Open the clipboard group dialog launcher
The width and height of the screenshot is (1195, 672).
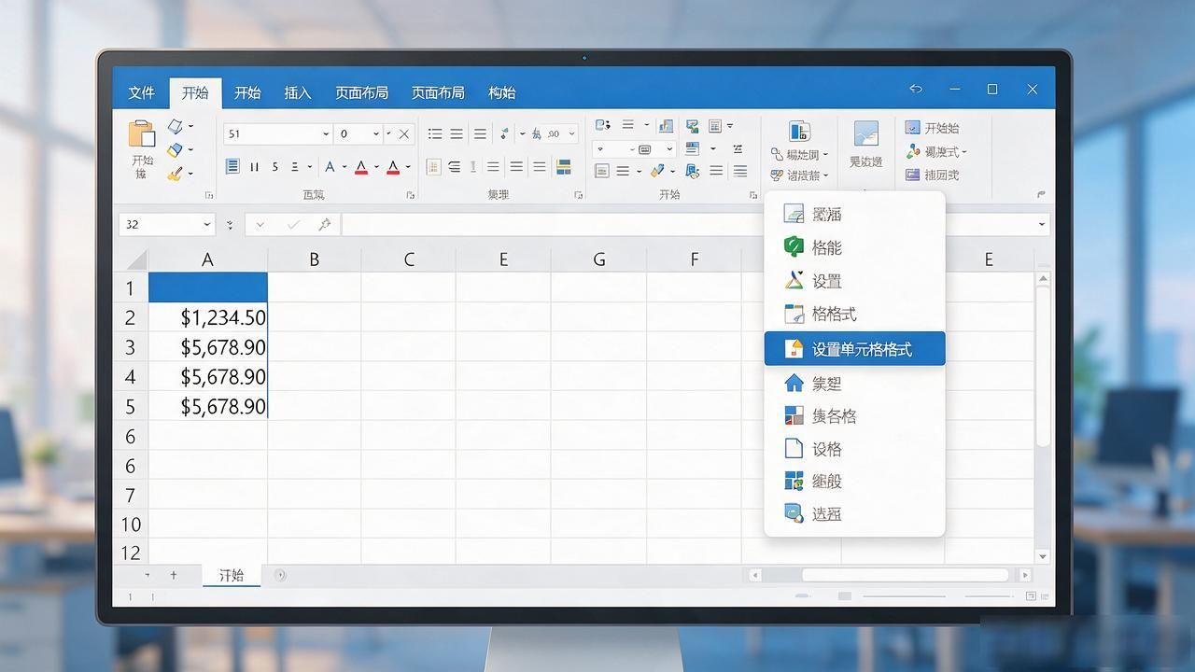click(x=208, y=195)
